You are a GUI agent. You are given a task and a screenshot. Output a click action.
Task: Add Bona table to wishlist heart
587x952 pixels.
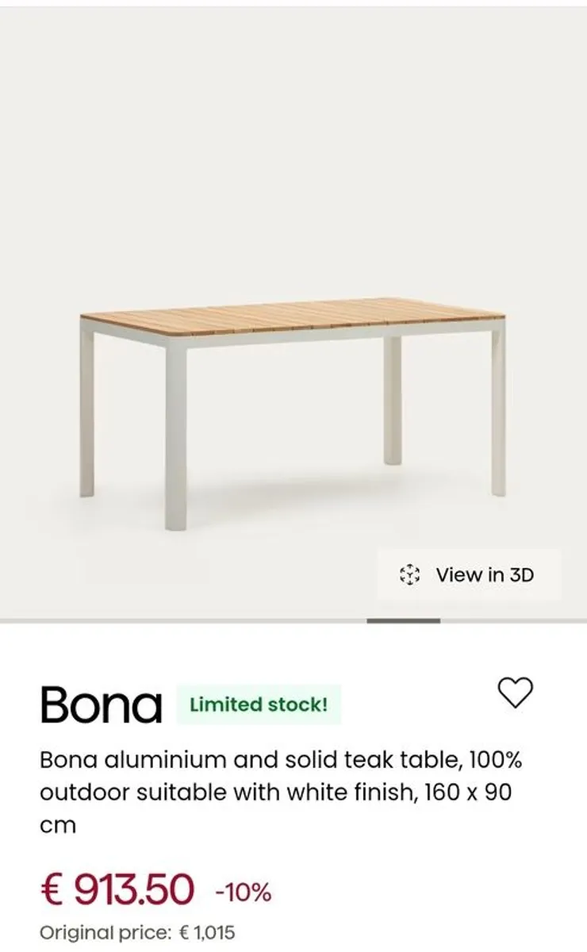515,693
